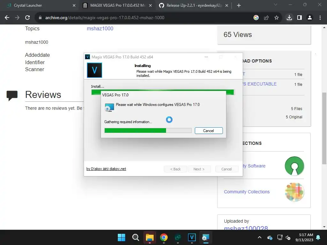Cancel the VEGAS Pro 17.0 configuration dialog

coord(209,130)
